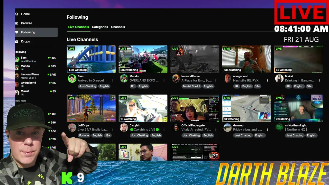Screen dimensions: 329x185
Task: Open the Home sidebar icon
Action: pos(17,14)
